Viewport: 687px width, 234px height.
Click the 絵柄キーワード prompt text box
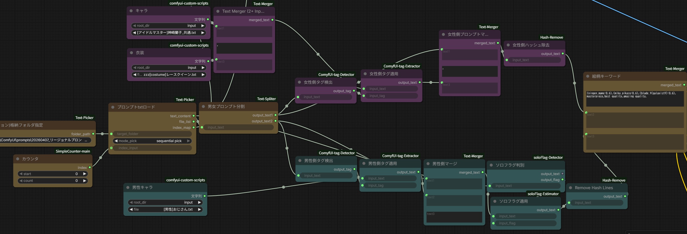pyautogui.click(x=635, y=99)
